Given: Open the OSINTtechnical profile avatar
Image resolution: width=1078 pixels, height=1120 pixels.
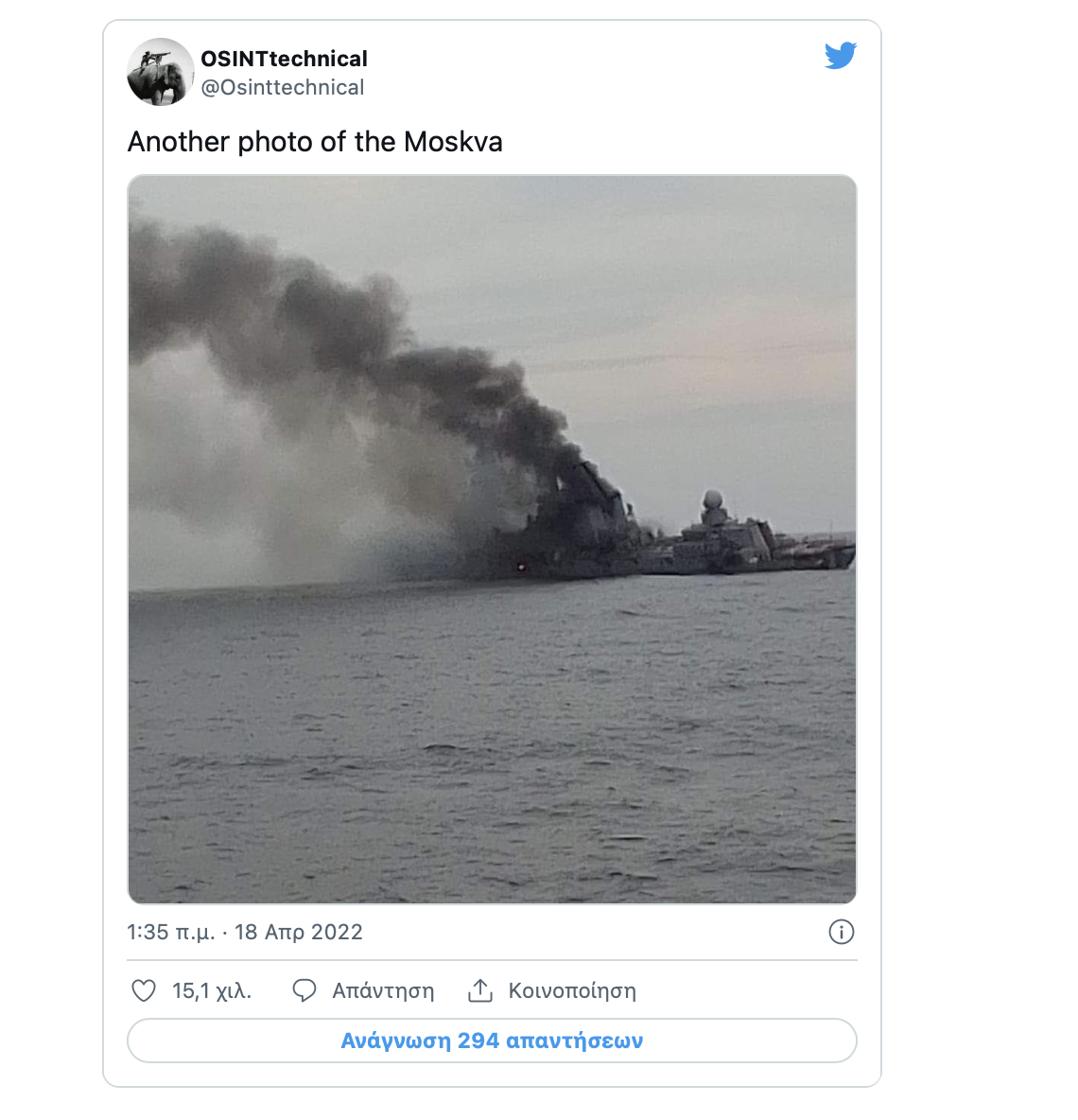Looking at the screenshot, I should (161, 72).
